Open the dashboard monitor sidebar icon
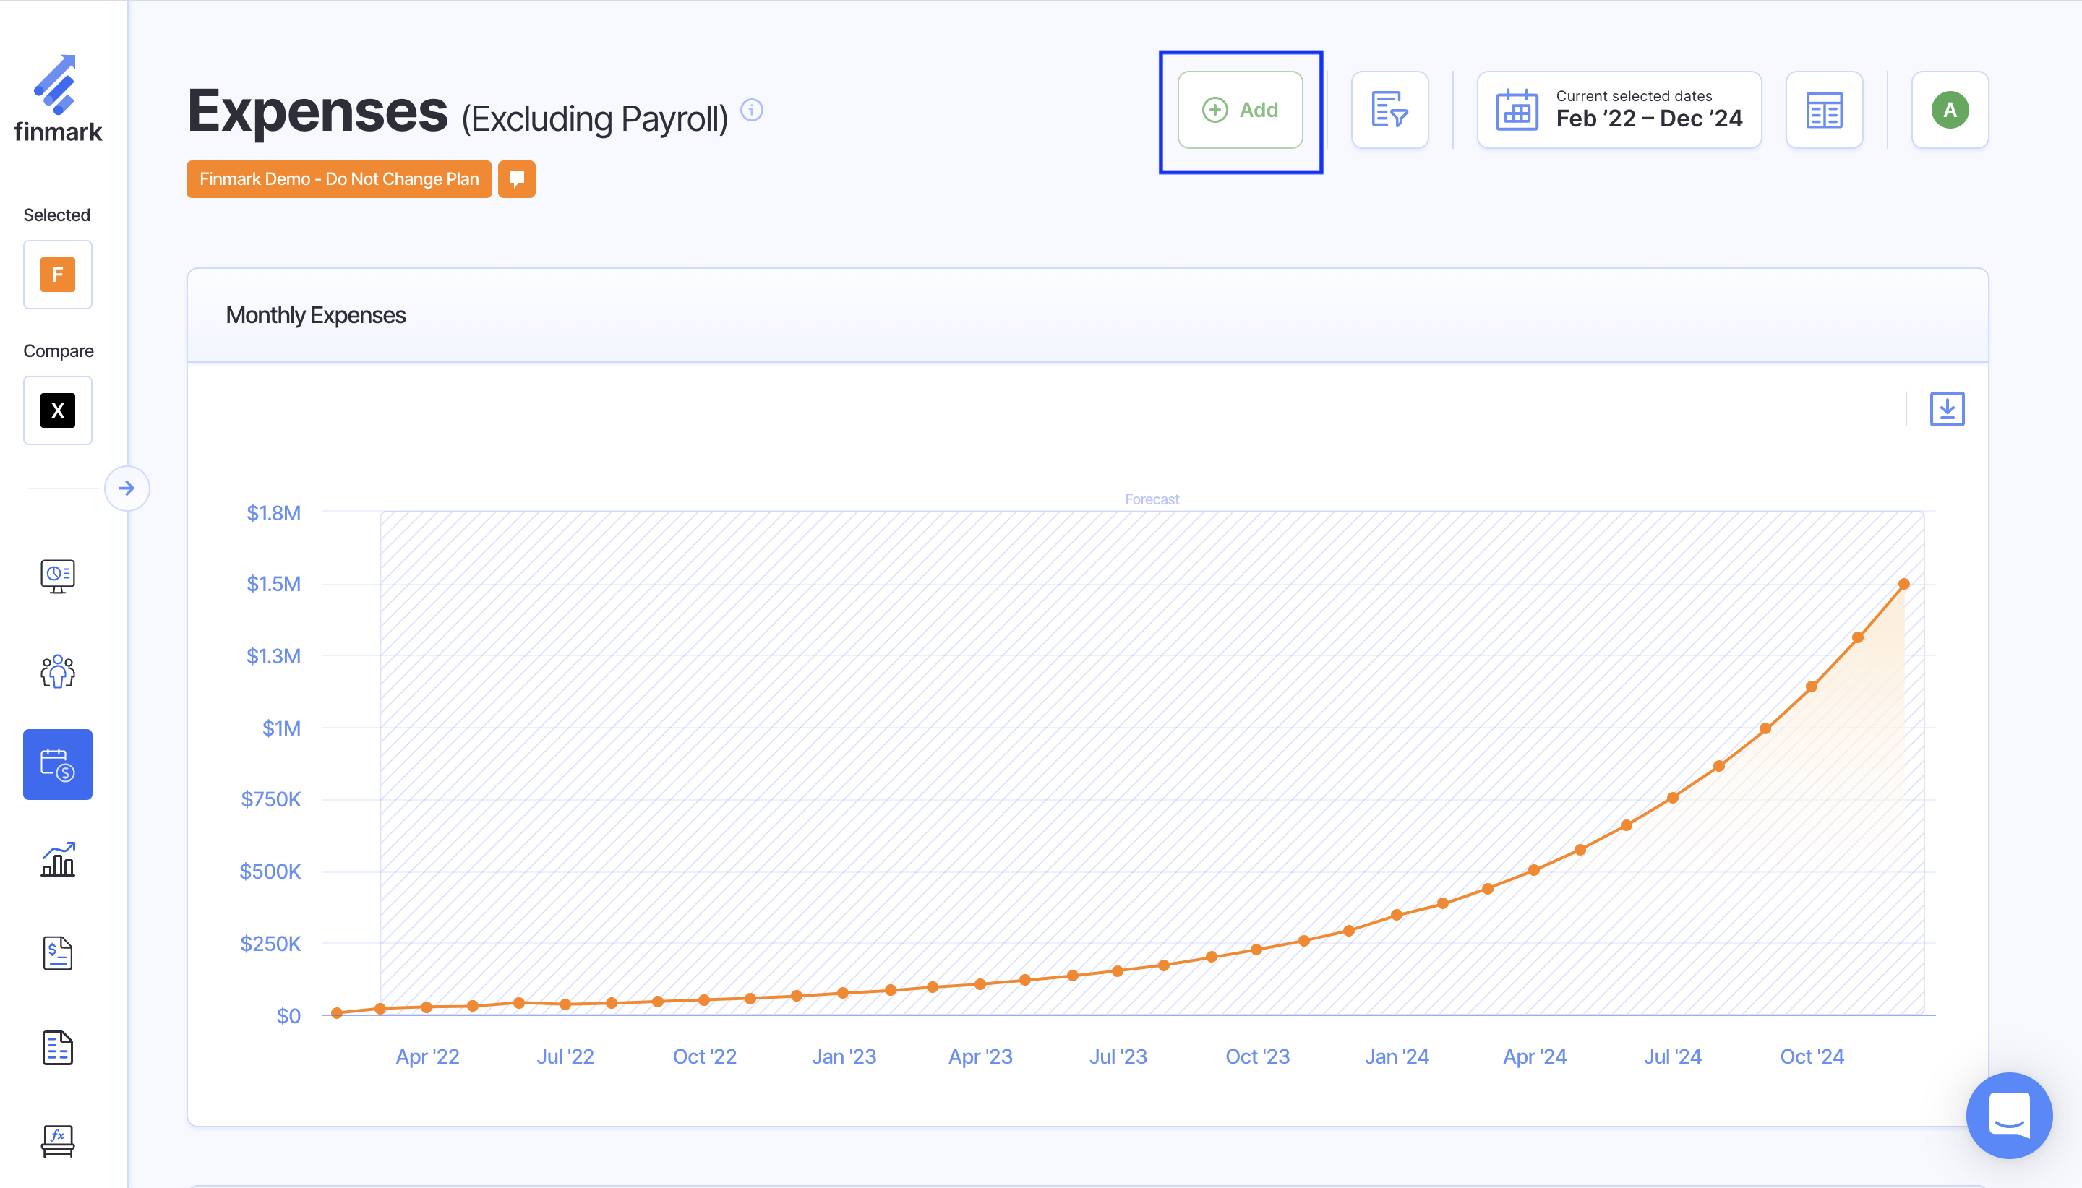Screen dimensions: 2082x1188 click(57, 576)
